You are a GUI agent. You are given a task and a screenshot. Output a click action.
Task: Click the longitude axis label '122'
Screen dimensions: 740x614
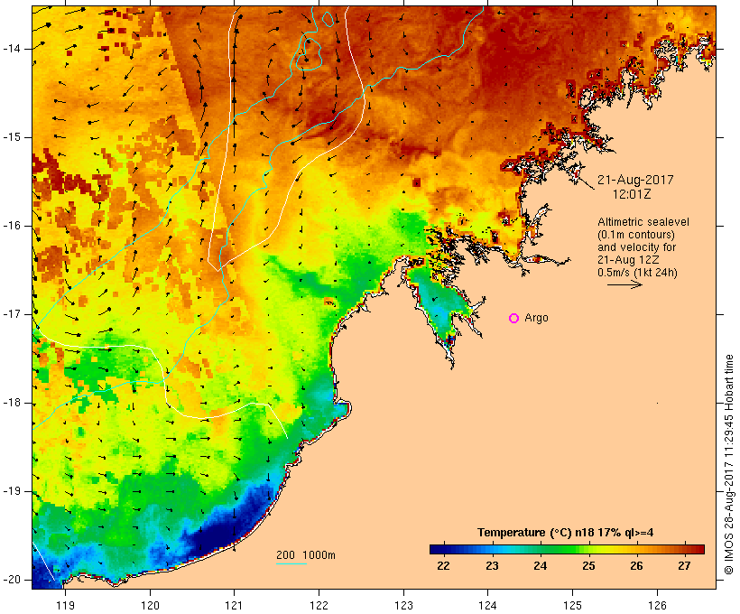point(319,605)
